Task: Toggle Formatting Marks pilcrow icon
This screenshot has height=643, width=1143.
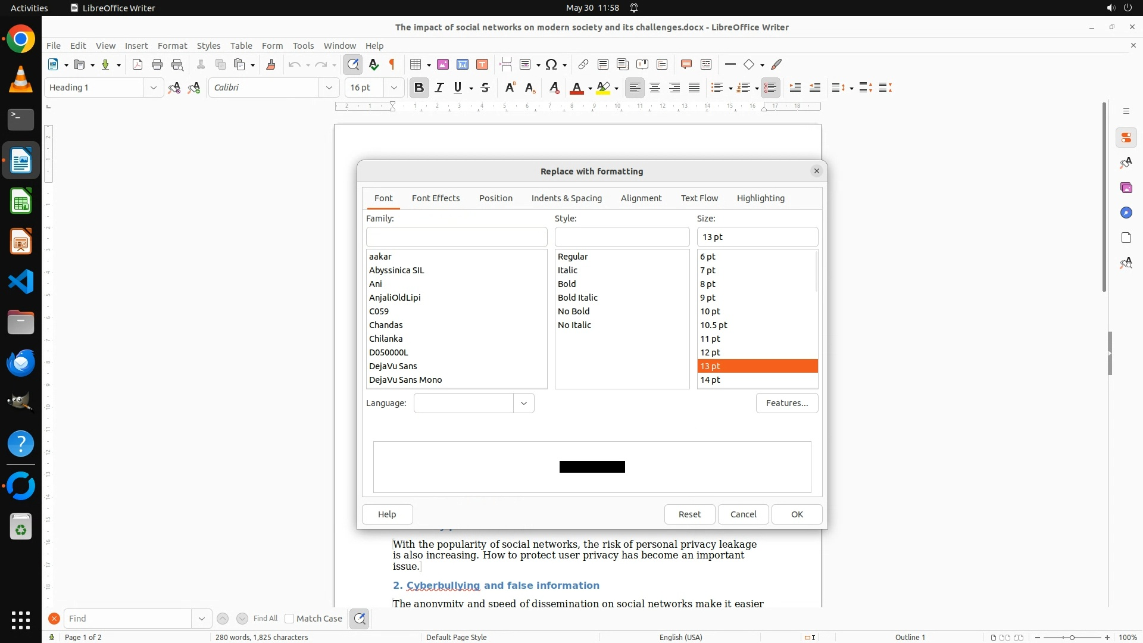Action: click(392, 65)
